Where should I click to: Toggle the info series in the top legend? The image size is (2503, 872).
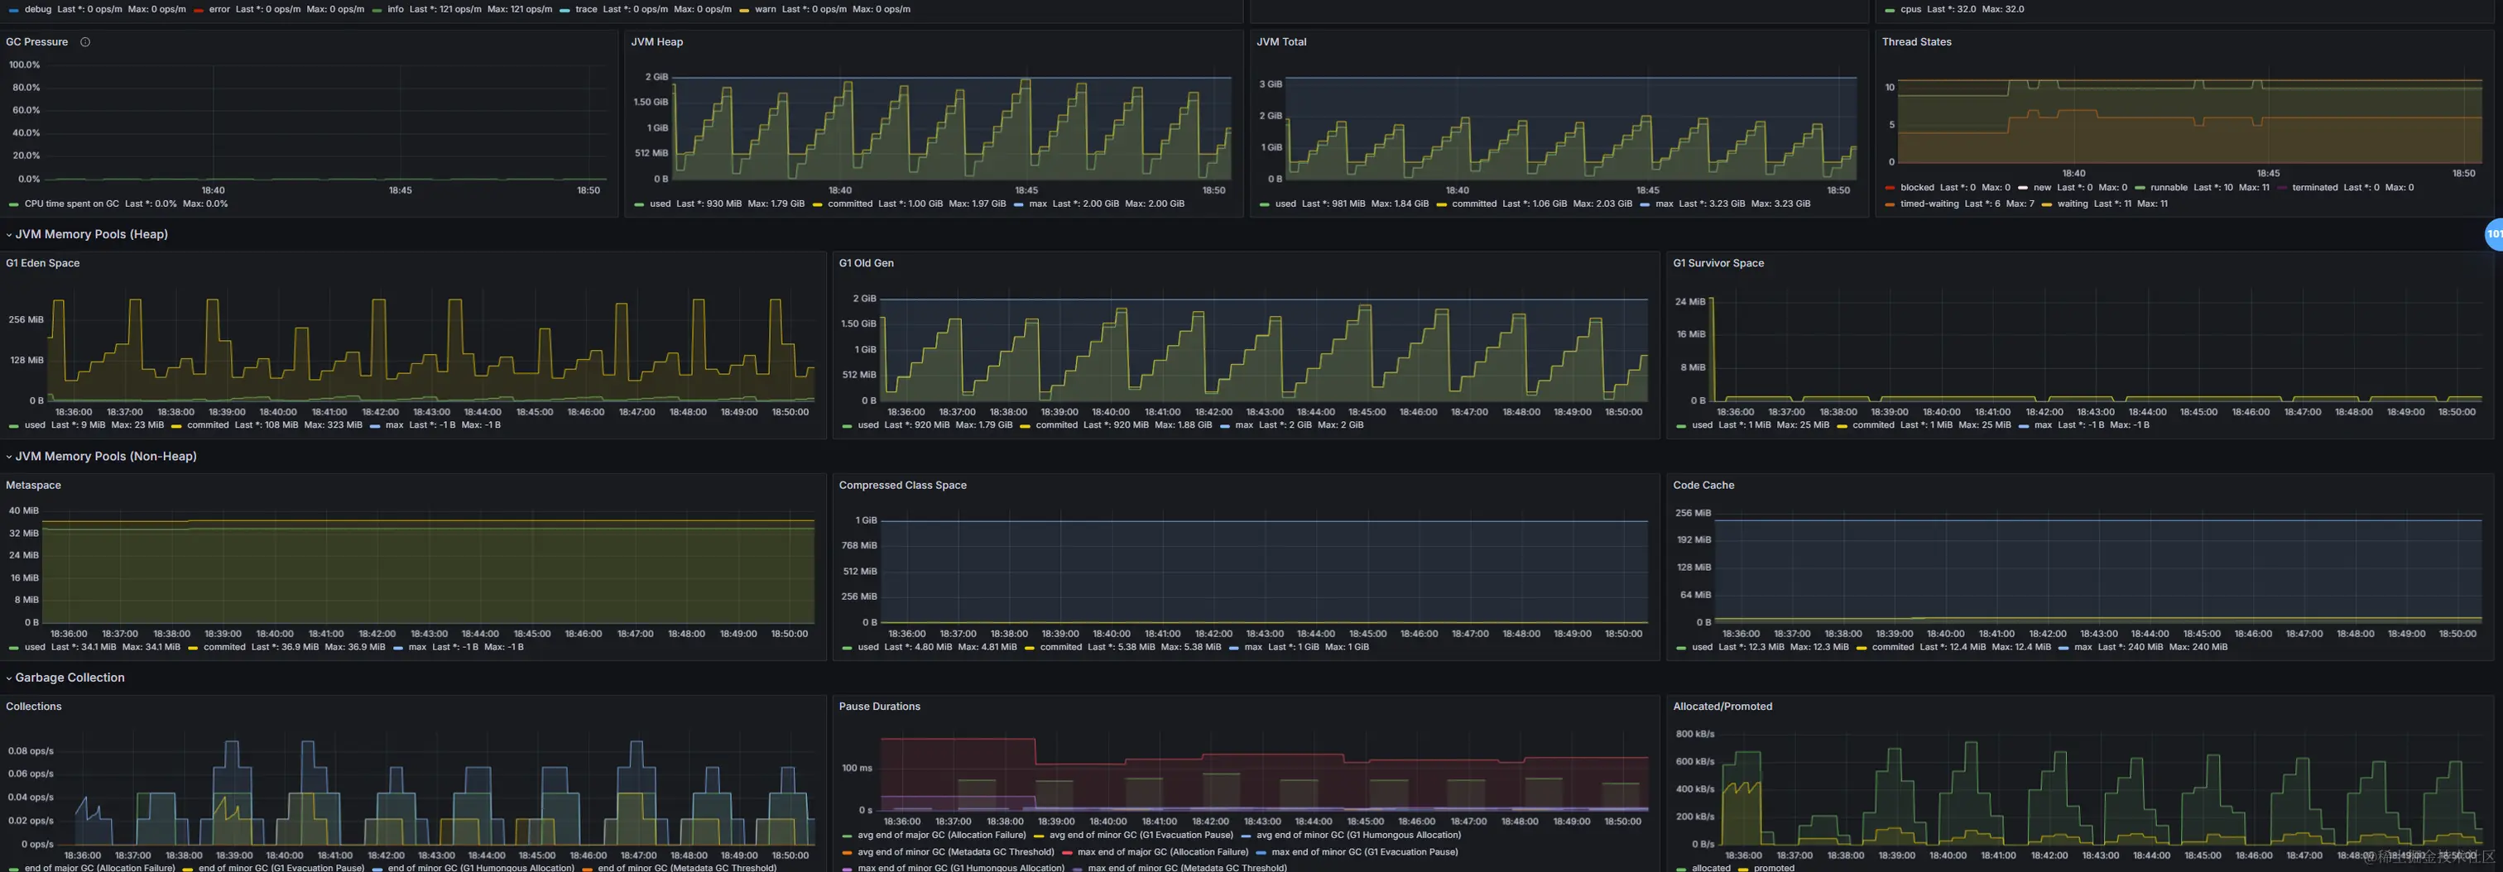[396, 10]
